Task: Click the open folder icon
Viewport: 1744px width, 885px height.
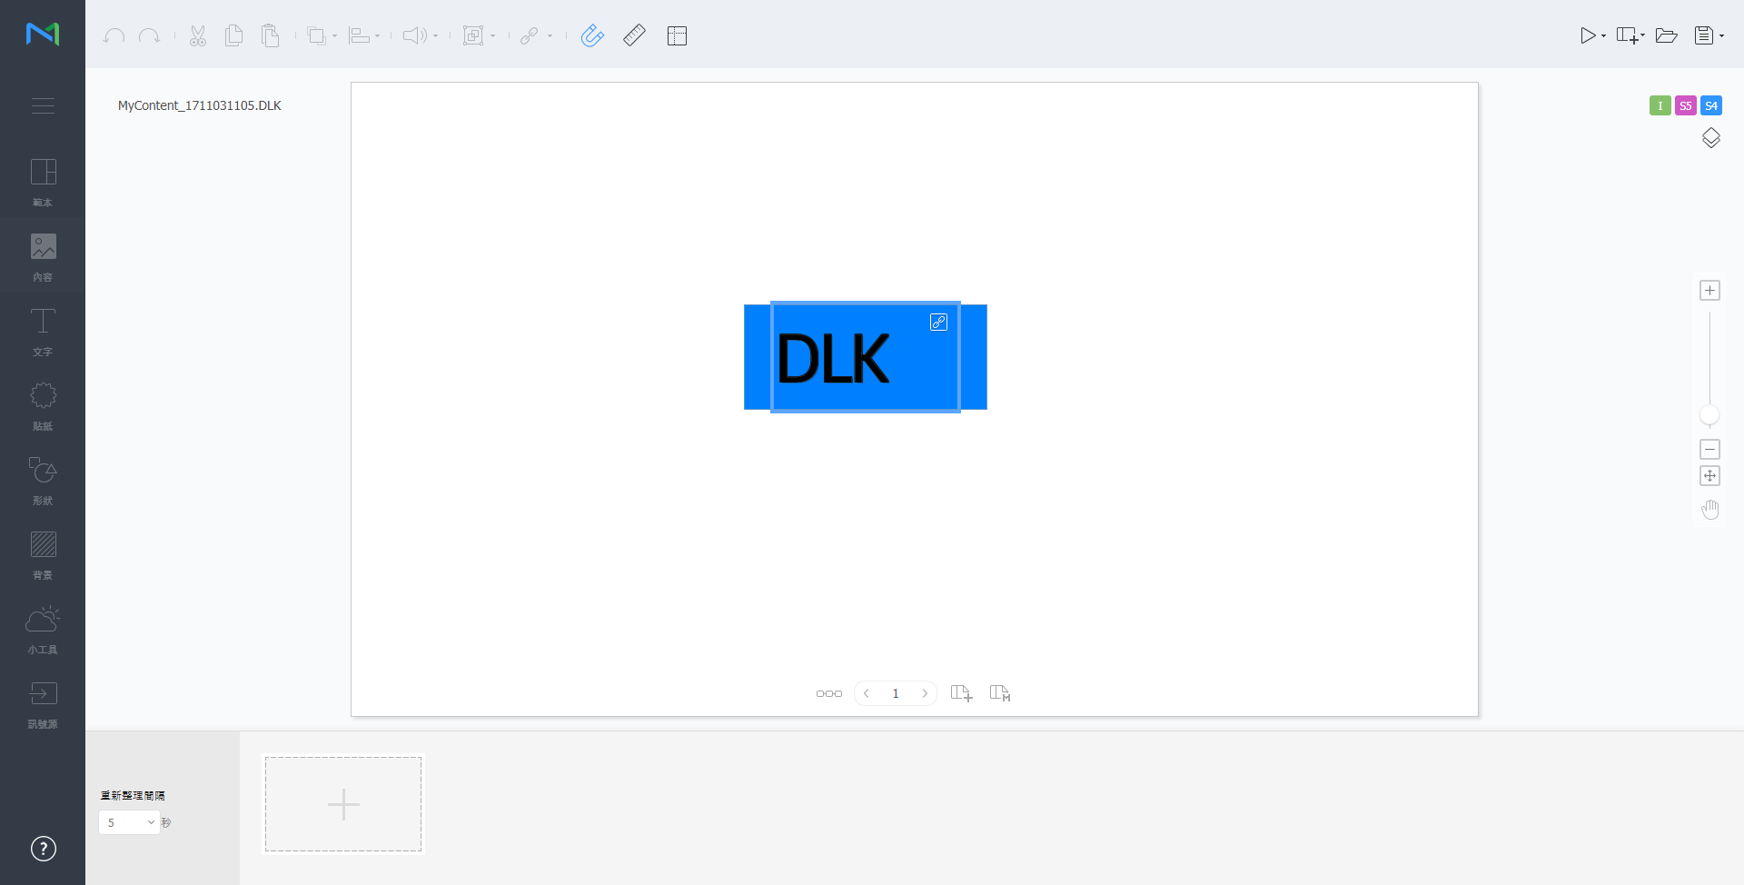Action: (1666, 35)
